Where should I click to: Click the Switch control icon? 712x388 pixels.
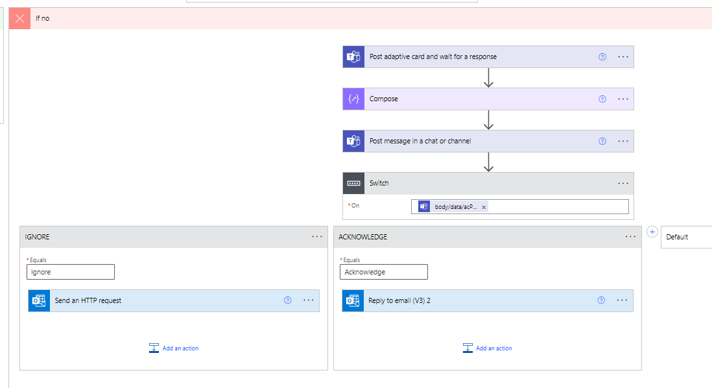click(x=353, y=183)
